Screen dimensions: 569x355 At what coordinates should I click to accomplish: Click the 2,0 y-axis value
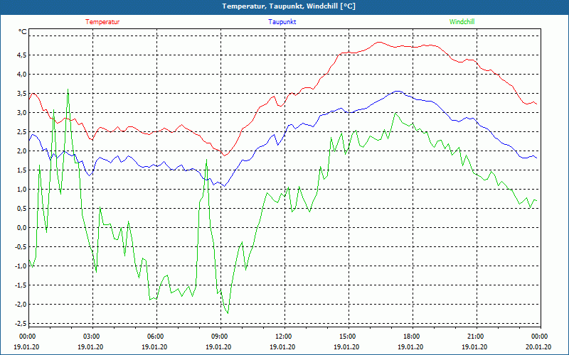click(x=22, y=151)
